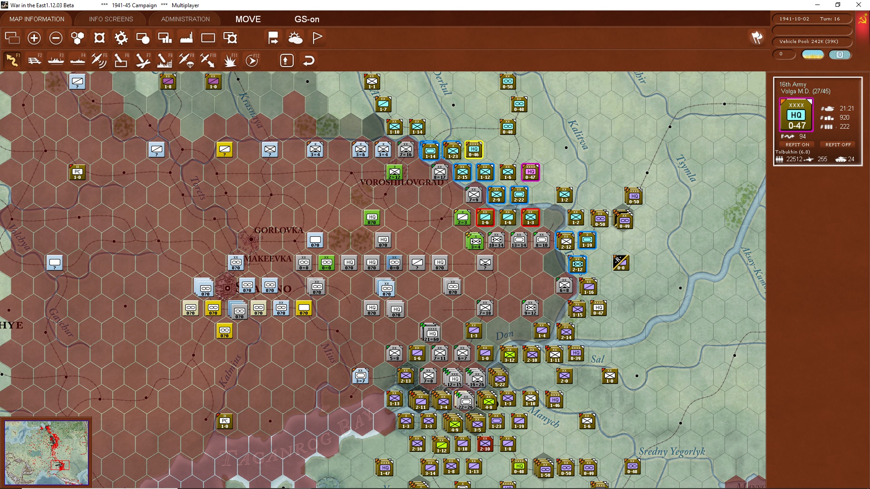Click the 16th Army unit name
Image resolution: width=870 pixels, height=489 pixels.
pyautogui.click(x=793, y=84)
